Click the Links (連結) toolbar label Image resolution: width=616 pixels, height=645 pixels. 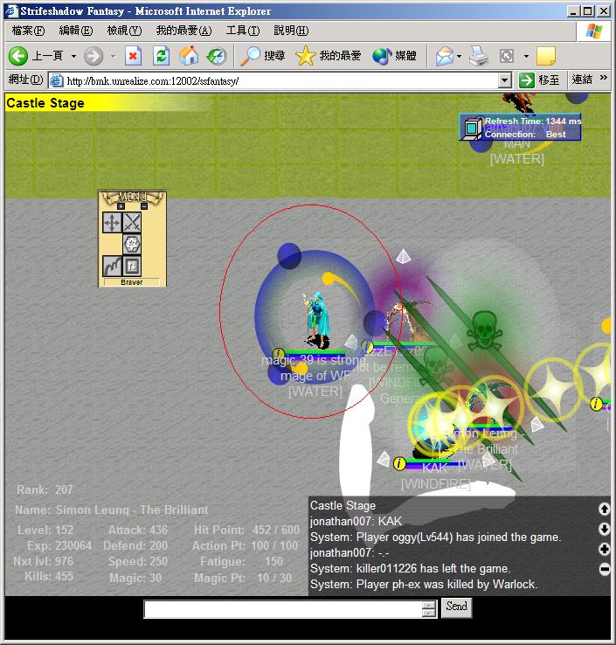[x=582, y=79]
